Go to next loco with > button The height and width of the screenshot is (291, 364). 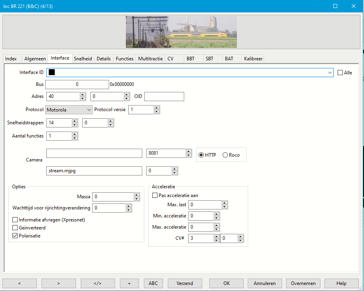click(x=58, y=283)
